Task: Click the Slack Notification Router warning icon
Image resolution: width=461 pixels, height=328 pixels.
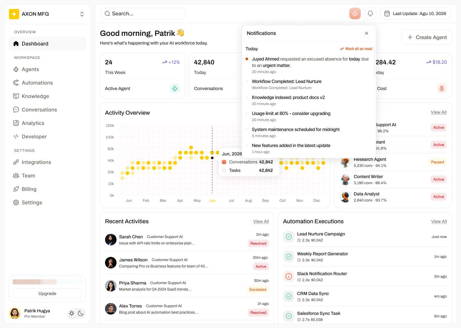Action: (289, 276)
